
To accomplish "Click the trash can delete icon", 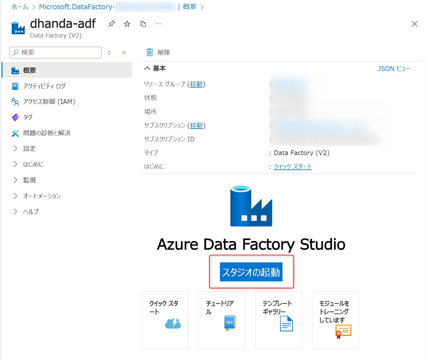I will click(x=150, y=52).
